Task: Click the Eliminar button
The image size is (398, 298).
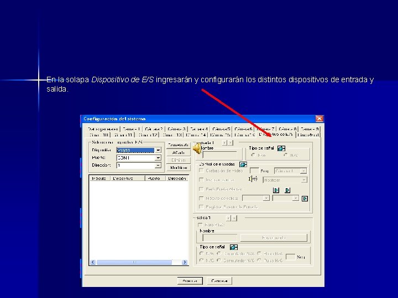Action: [x=179, y=160]
